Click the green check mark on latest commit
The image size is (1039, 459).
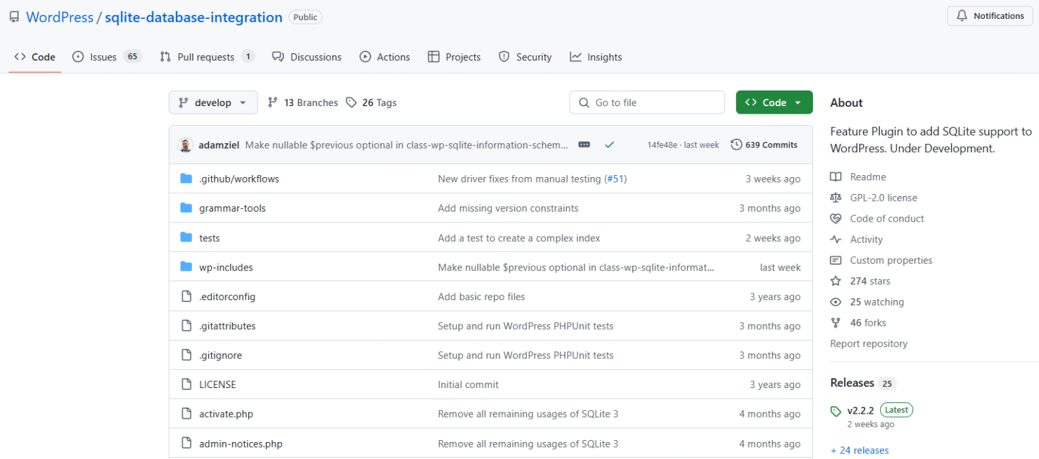point(609,144)
